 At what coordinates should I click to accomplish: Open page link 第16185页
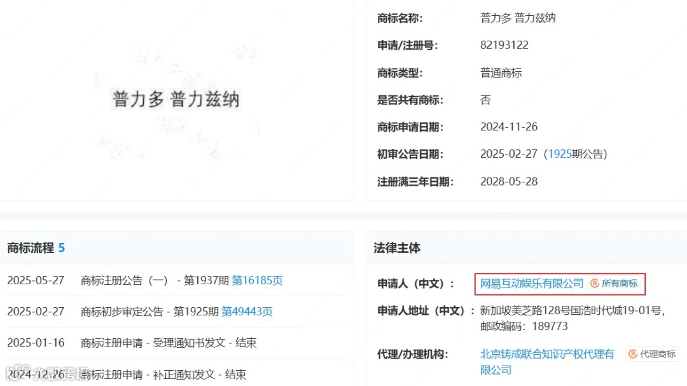click(x=257, y=280)
